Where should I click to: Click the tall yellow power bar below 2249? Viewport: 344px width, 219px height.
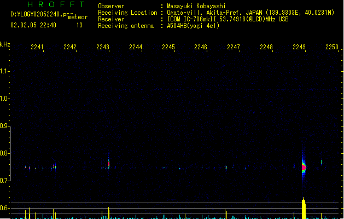pyautogui.click(x=304, y=208)
